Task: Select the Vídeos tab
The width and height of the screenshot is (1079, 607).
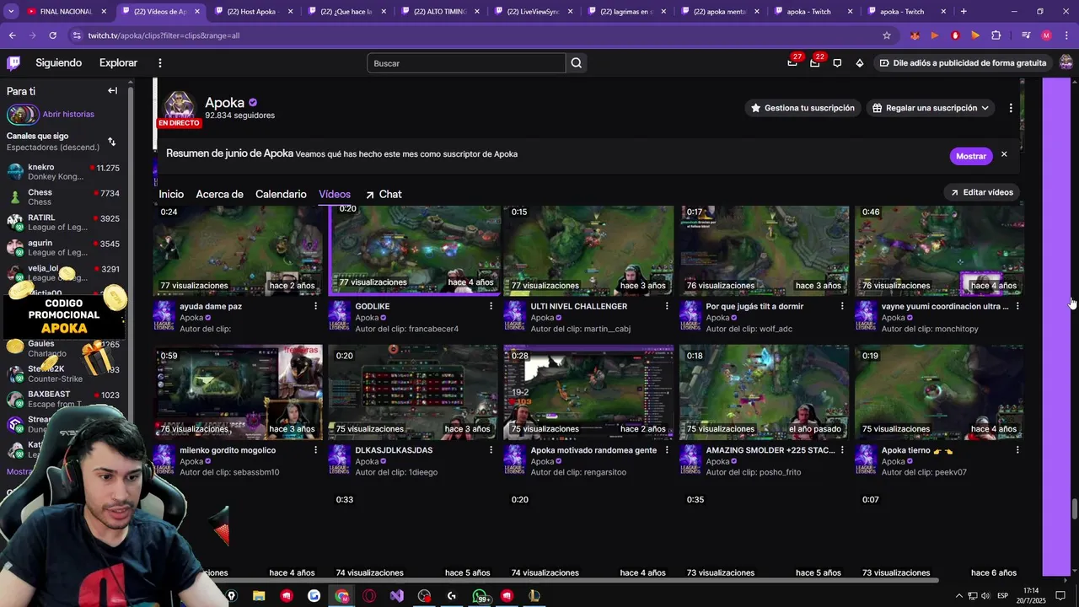Action: click(x=335, y=195)
